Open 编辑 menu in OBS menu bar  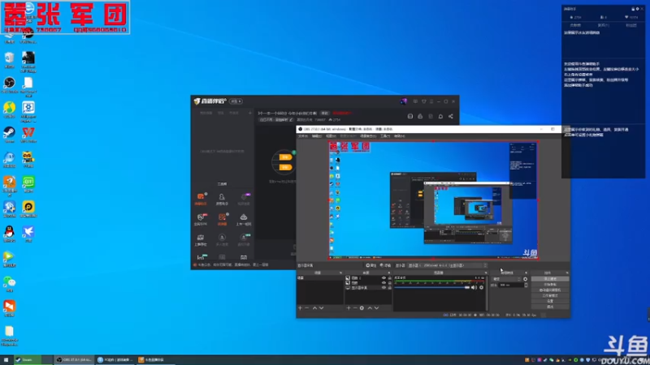click(317, 136)
